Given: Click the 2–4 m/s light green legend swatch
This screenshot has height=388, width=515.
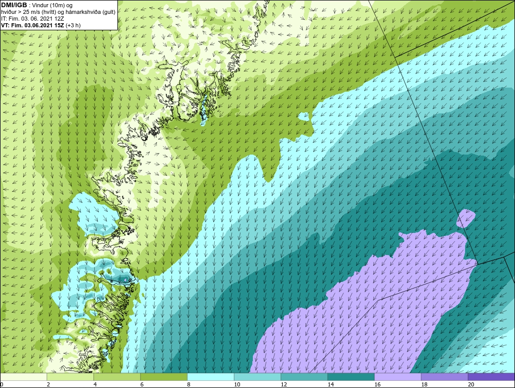Looking at the screenshot, I should [x=70, y=377].
